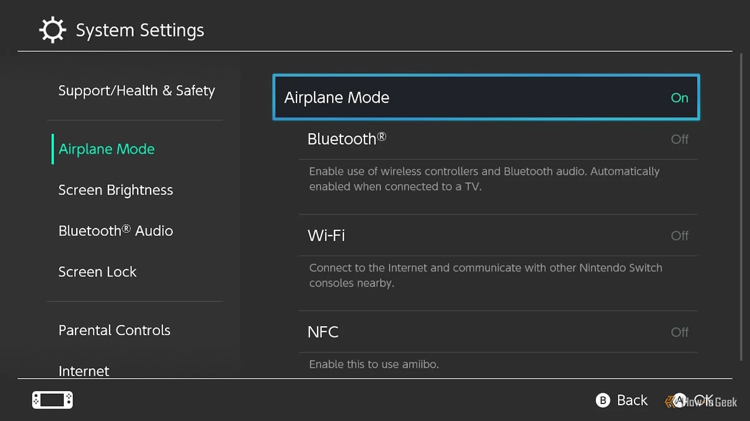750x421 pixels.
Task: Click the Wi-Fi description text
Action: click(486, 275)
